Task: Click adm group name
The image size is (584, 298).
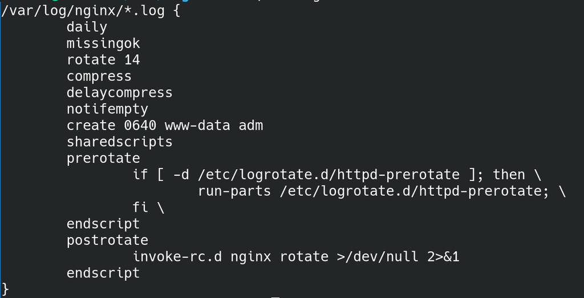Action: click(251, 126)
